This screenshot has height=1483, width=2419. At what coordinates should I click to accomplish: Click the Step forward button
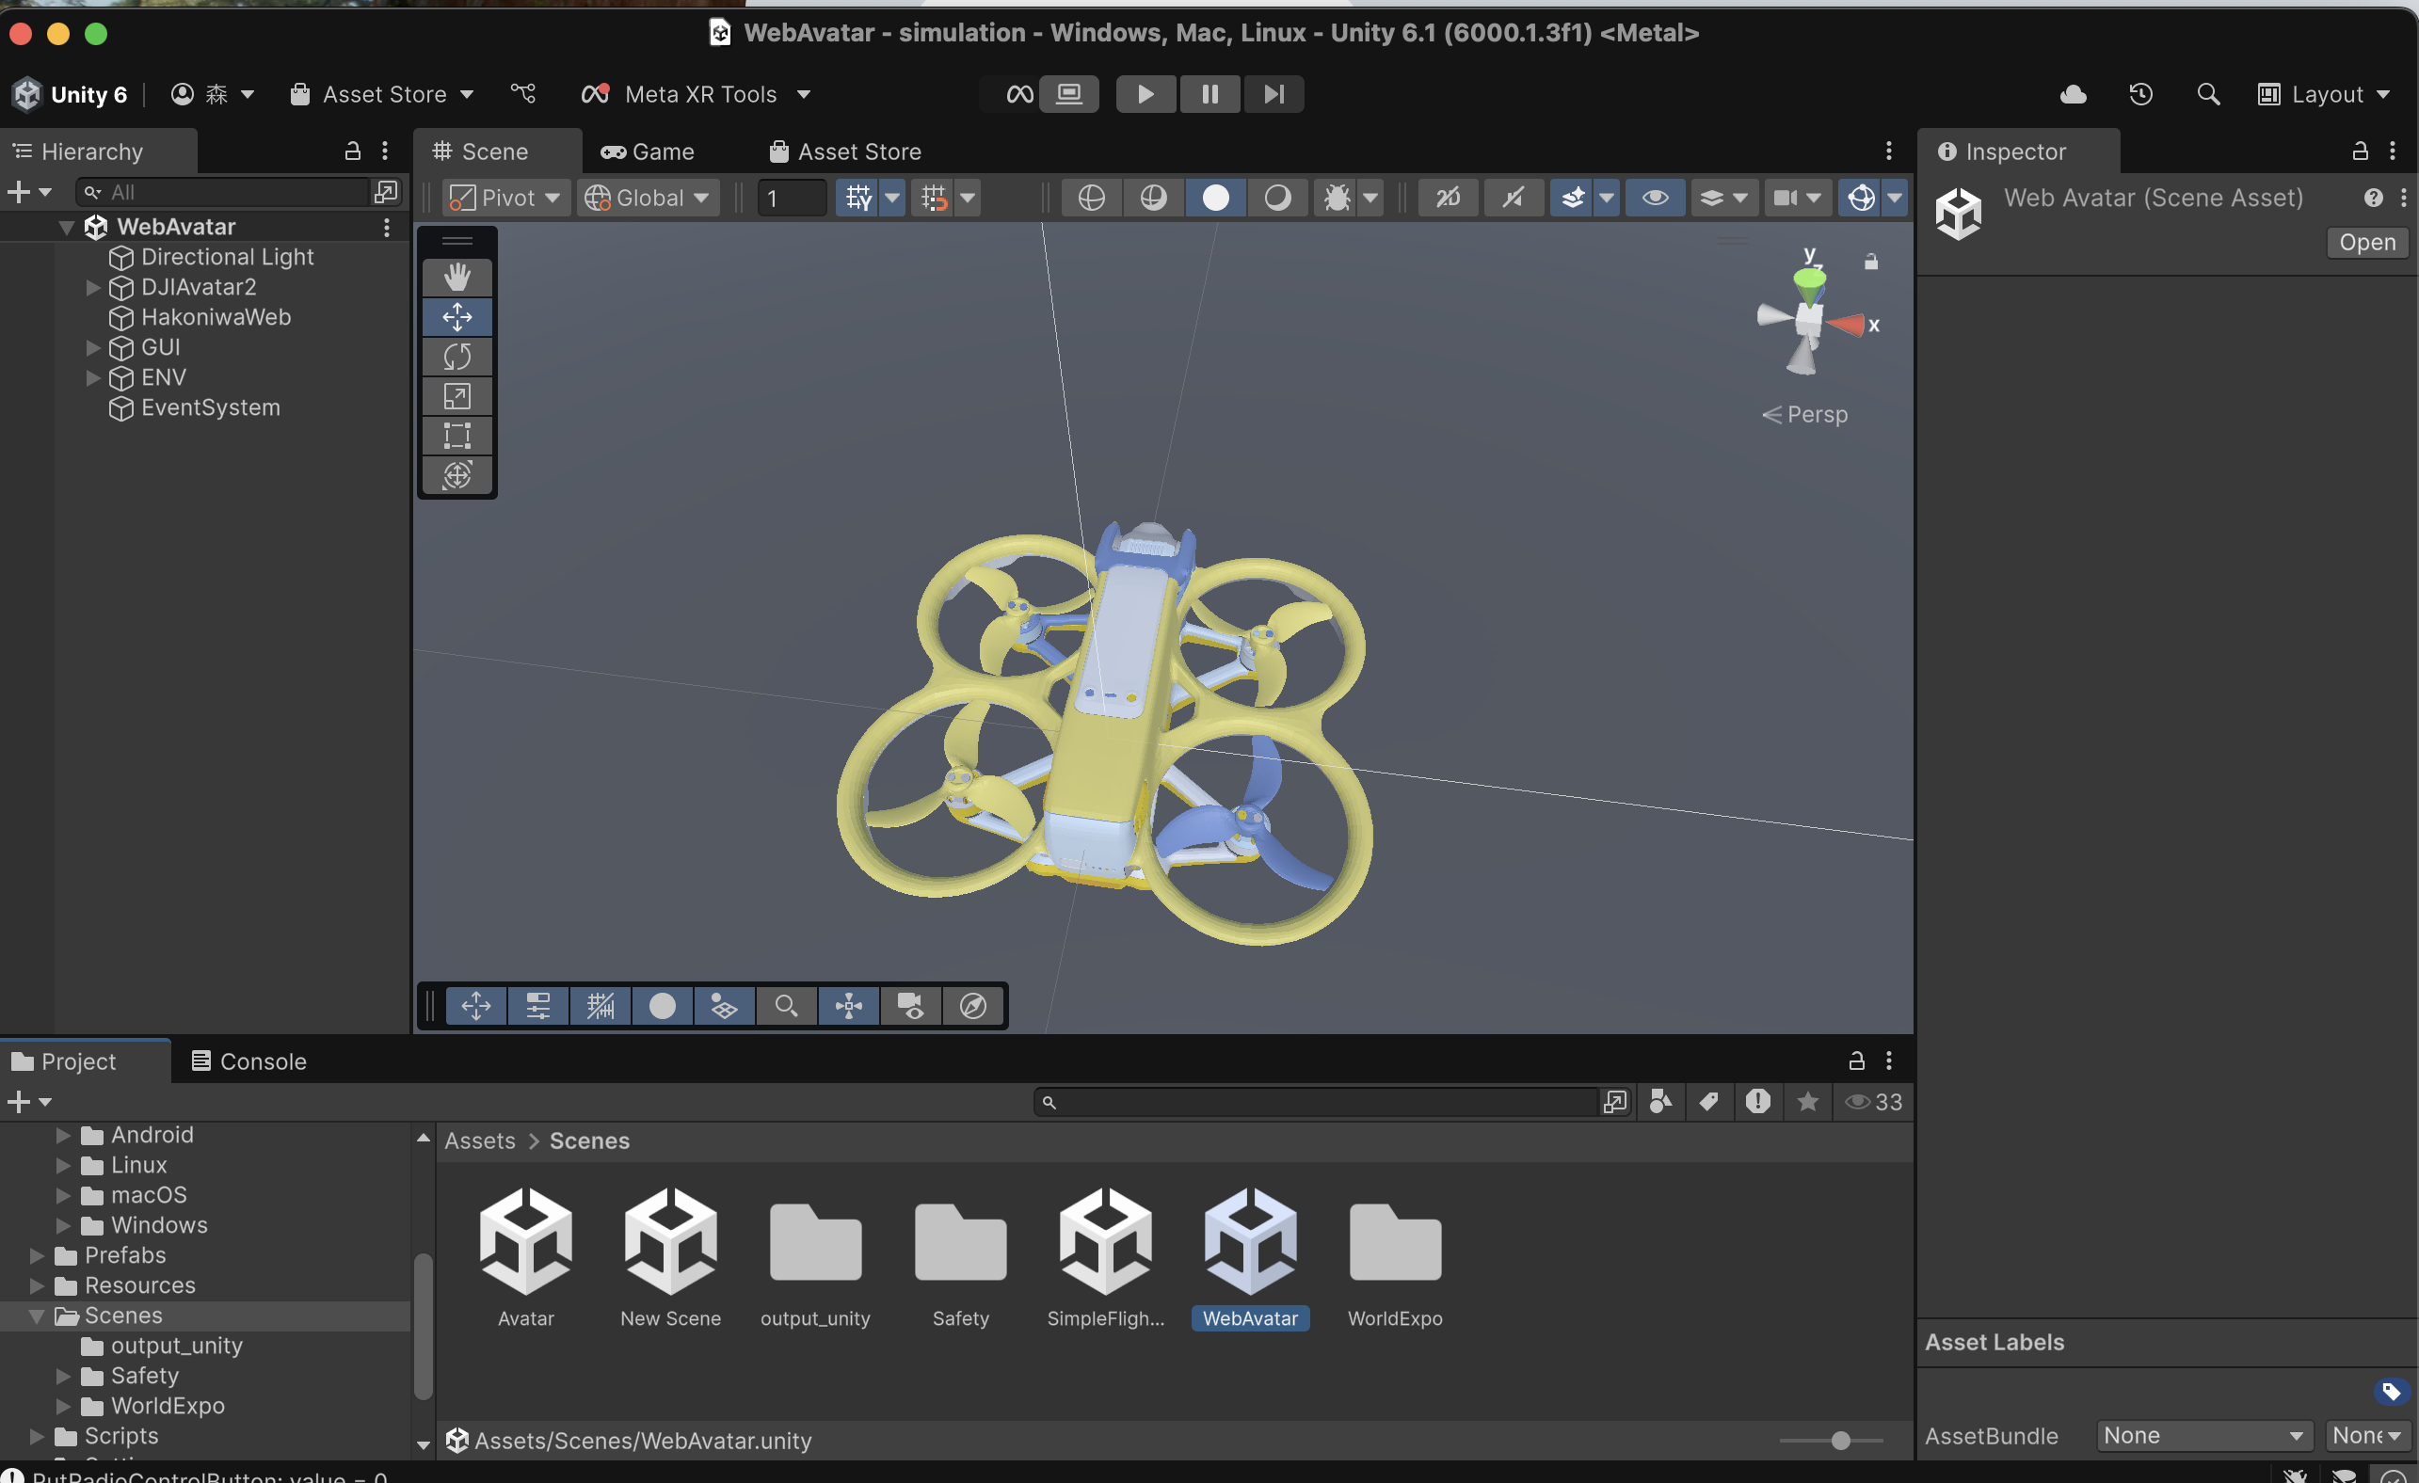coord(1274,94)
